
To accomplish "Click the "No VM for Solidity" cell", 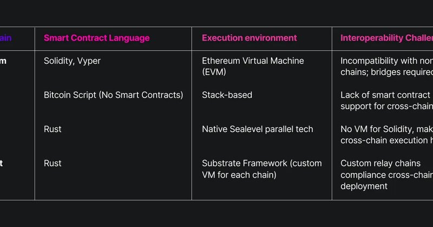I will (x=386, y=129).
